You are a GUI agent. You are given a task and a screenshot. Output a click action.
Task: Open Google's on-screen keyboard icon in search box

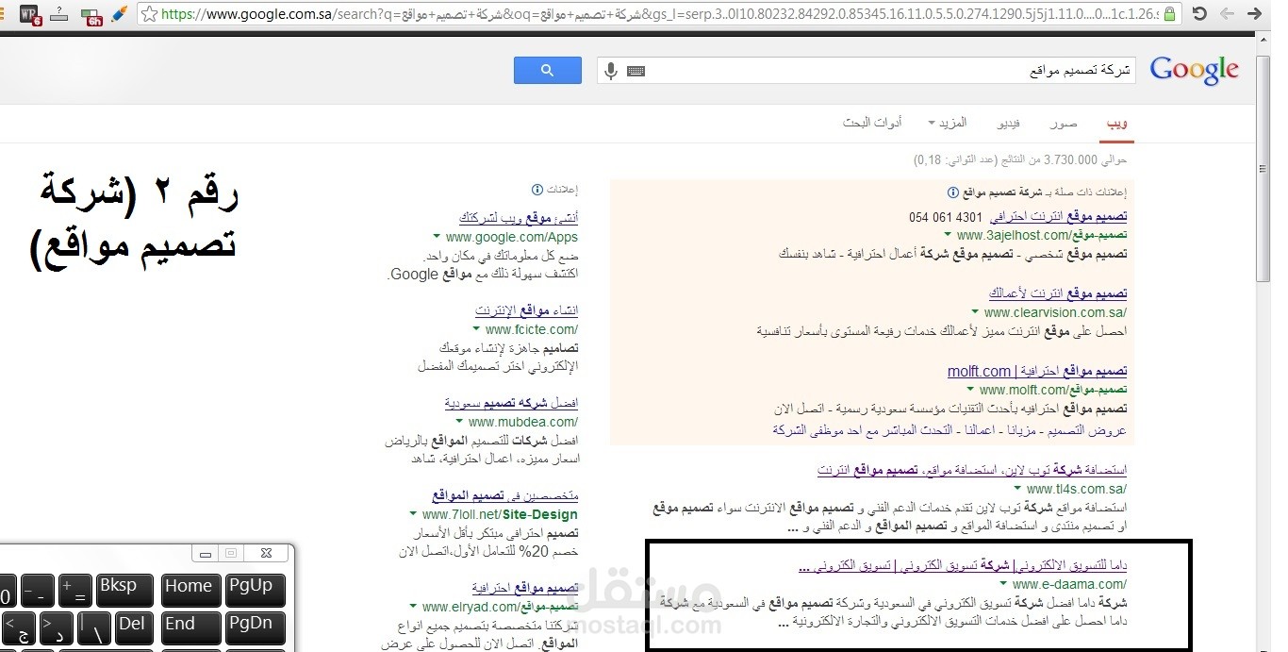coord(636,71)
